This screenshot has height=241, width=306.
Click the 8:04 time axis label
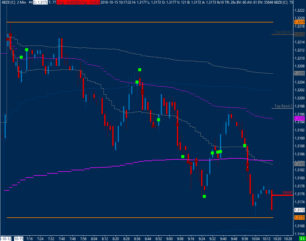(94, 239)
